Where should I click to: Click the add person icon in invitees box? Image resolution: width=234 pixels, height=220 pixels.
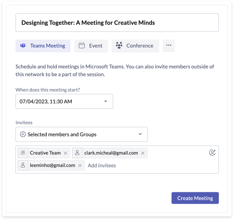click(212, 152)
